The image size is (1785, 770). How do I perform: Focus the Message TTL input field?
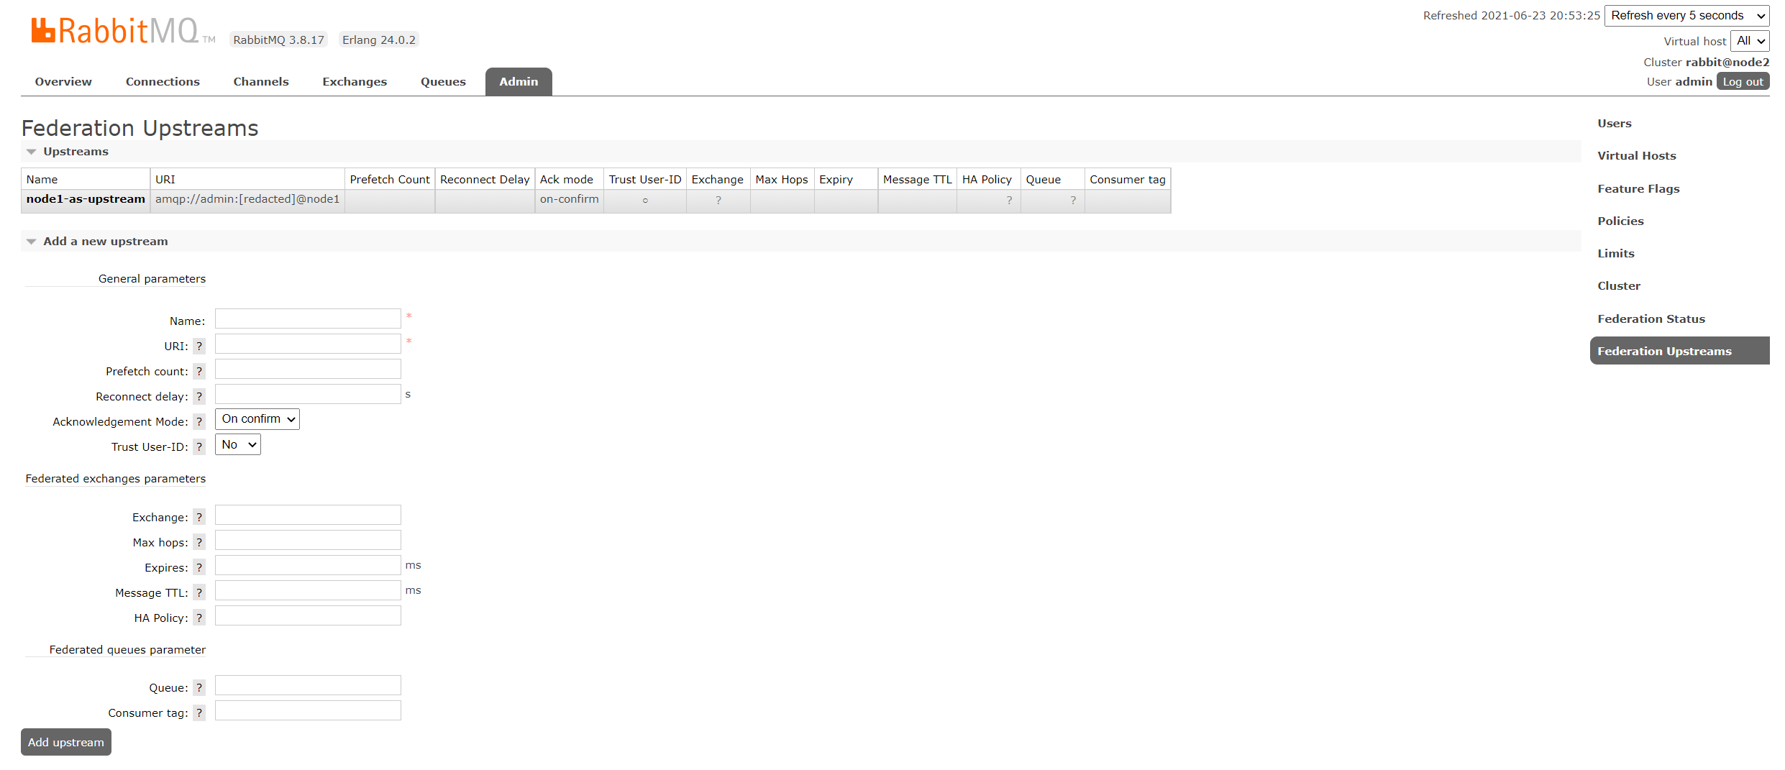click(x=308, y=590)
